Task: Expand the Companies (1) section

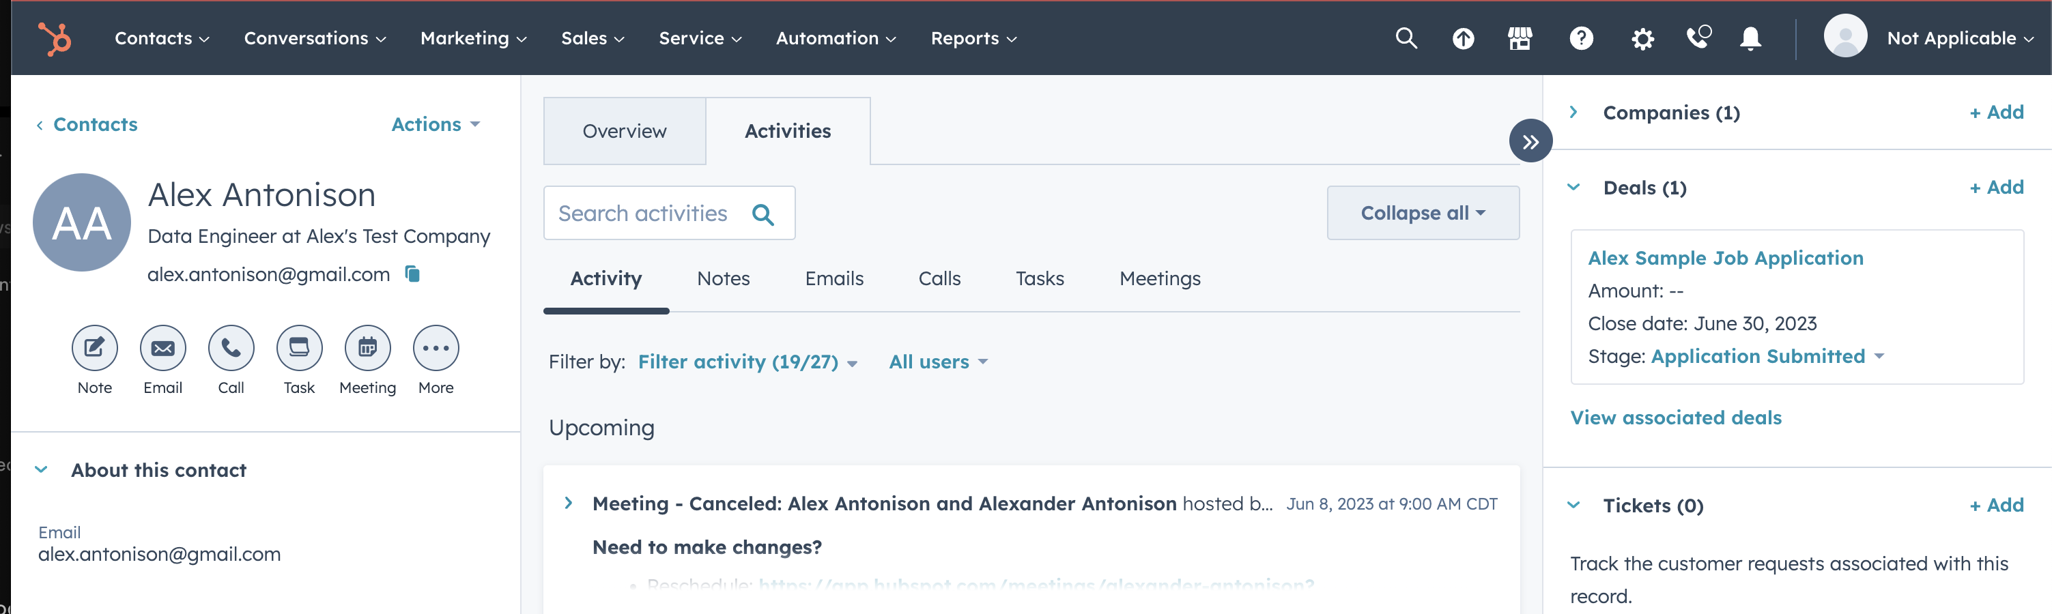Action: [1573, 113]
